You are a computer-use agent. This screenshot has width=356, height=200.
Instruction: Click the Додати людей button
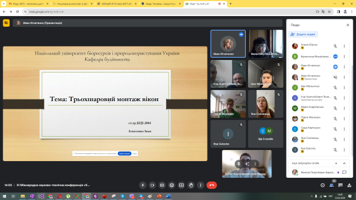coord(303,34)
